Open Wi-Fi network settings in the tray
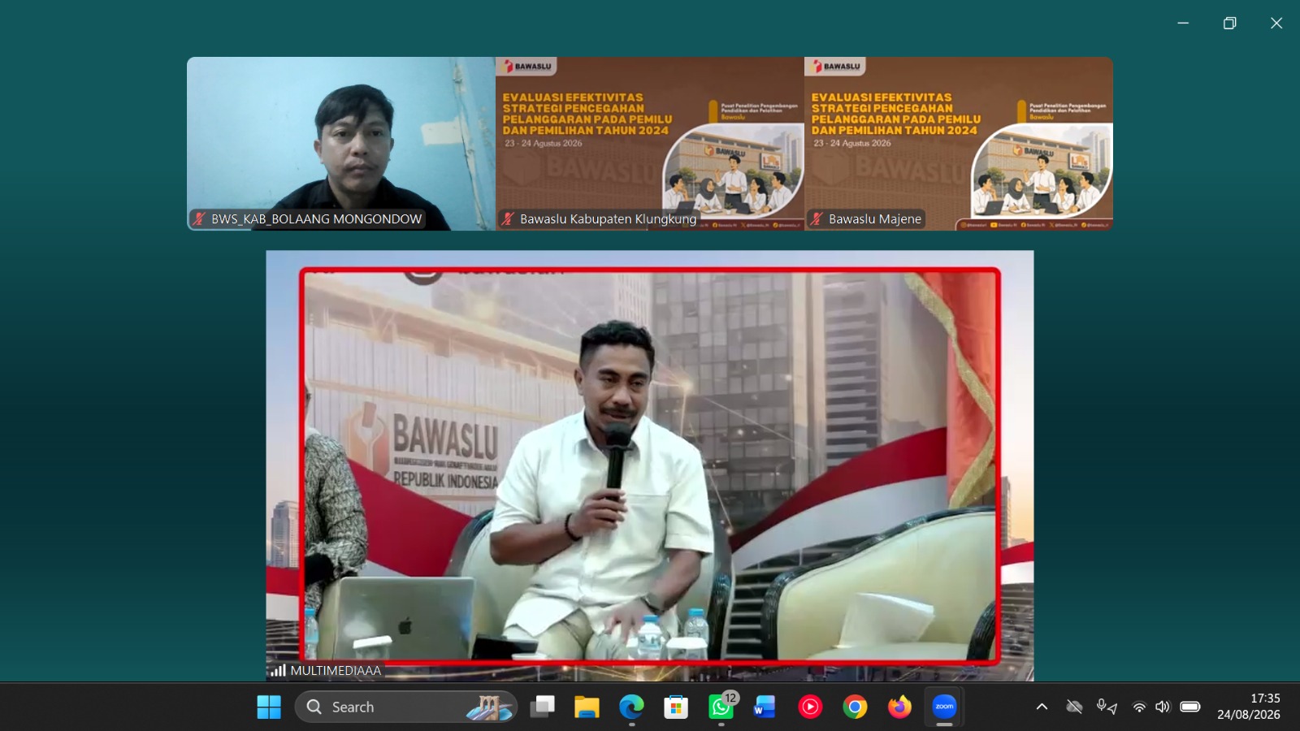The height and width of the screenshot is (731, 1300). 1139,707
